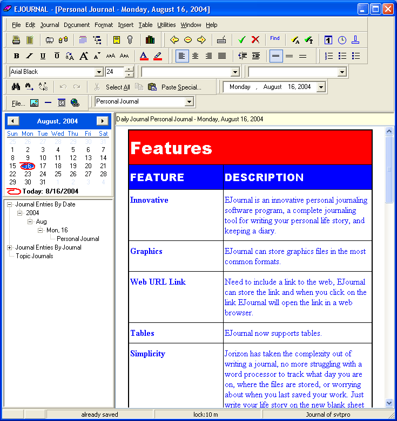Go to next entry with yellow right arrow
This screenshot has width=397, height=421.
[201, 40]
